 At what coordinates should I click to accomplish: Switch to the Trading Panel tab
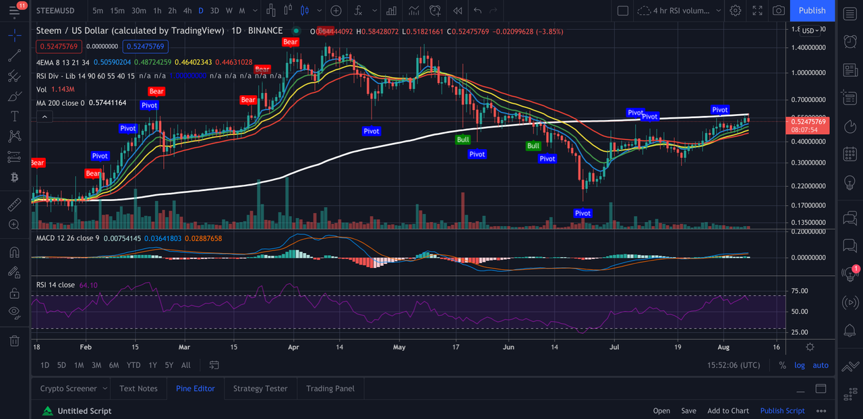coord(330,388)
